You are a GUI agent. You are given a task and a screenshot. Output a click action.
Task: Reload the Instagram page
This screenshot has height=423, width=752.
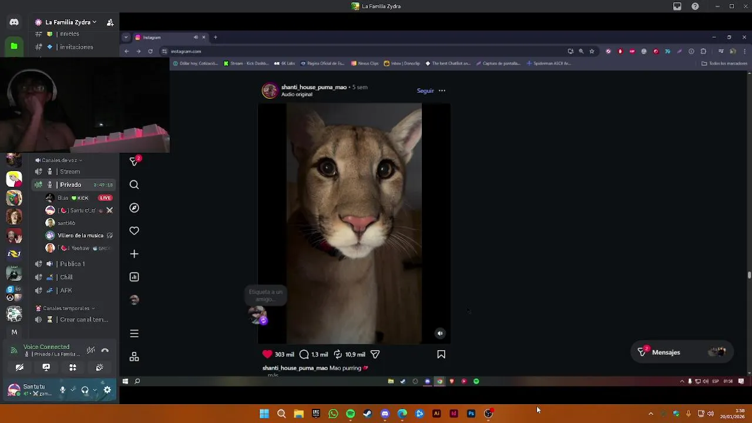(x=150, y=51)
